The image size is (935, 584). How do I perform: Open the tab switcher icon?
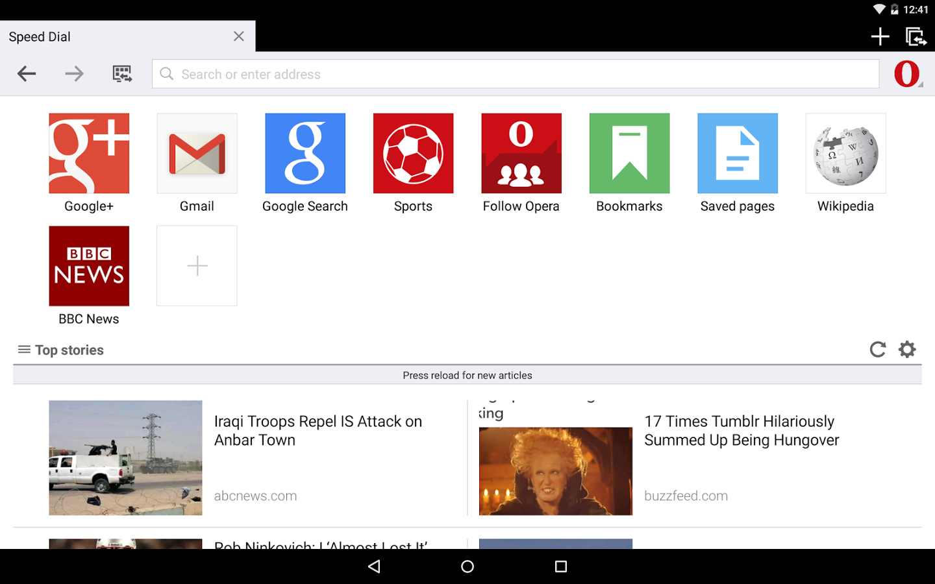point(916,36)
